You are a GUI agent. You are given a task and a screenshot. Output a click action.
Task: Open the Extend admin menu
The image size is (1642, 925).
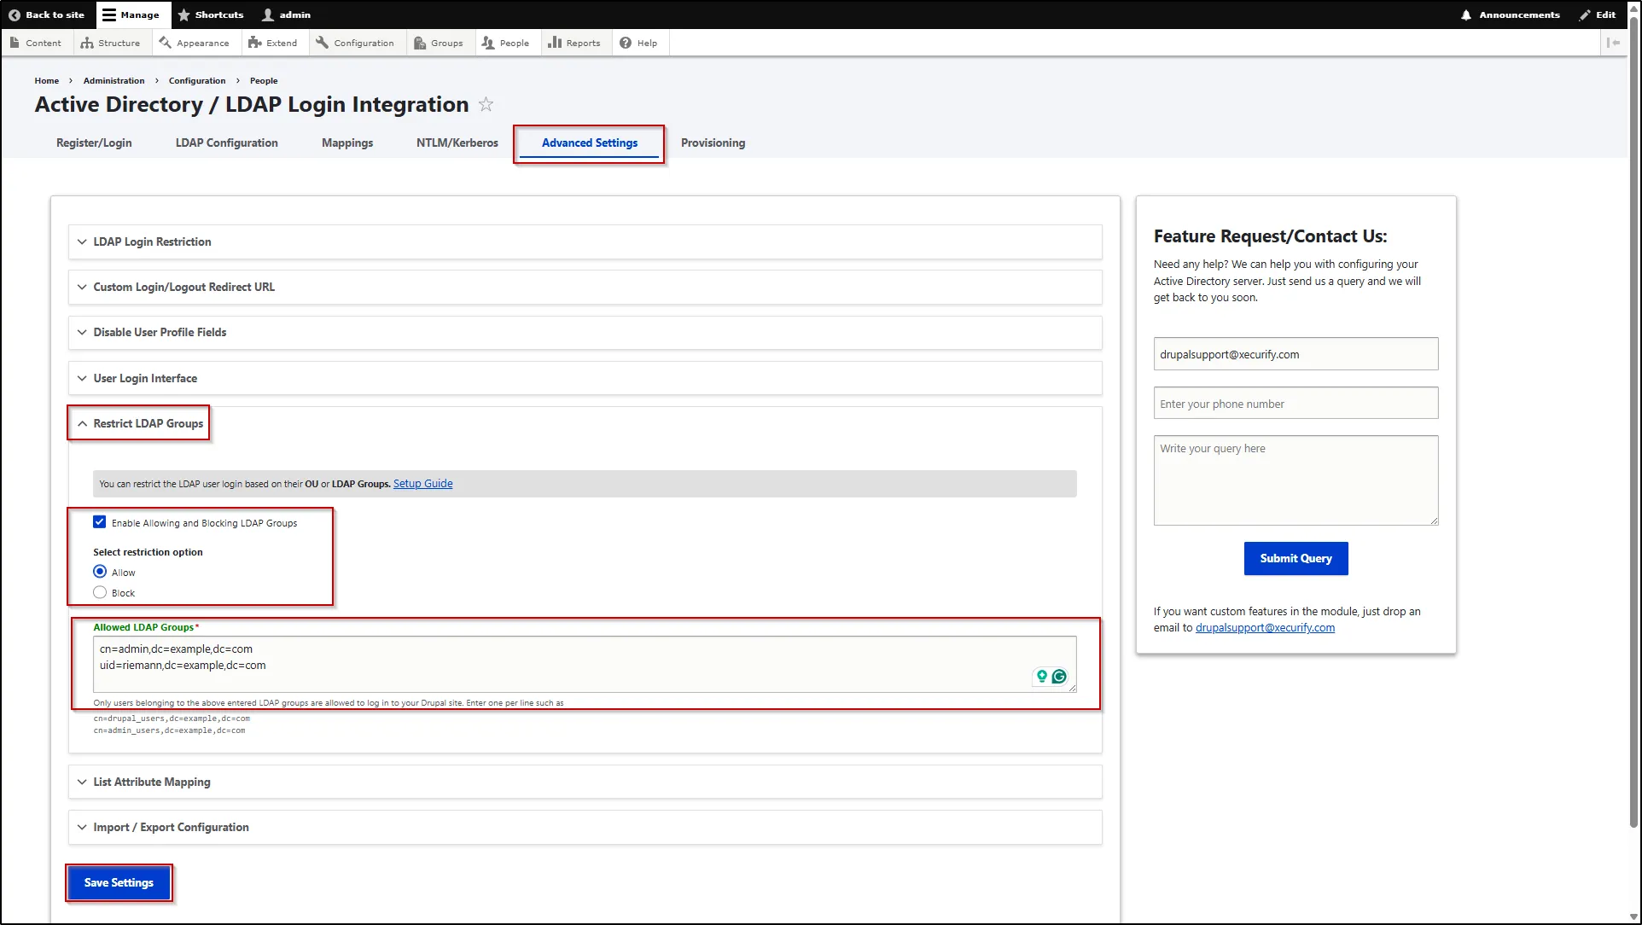[273, 43]
